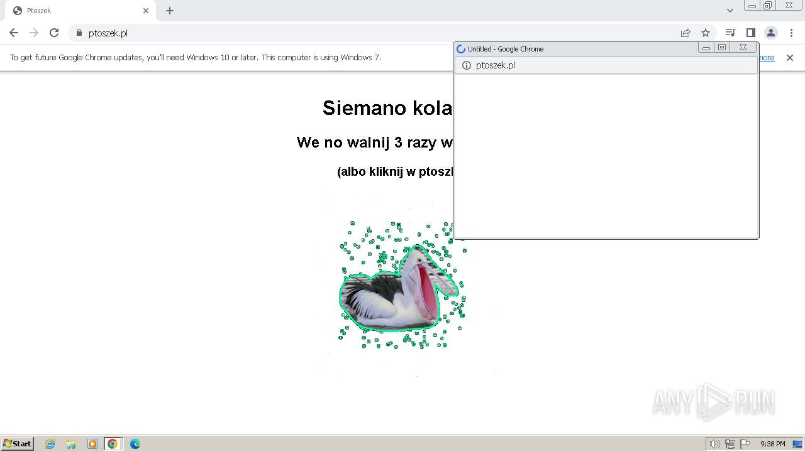The height and width of the screenshot is (452, 805).
Task: Go back to the previous page
Action: pyautogui.click(x=14, y=33)
